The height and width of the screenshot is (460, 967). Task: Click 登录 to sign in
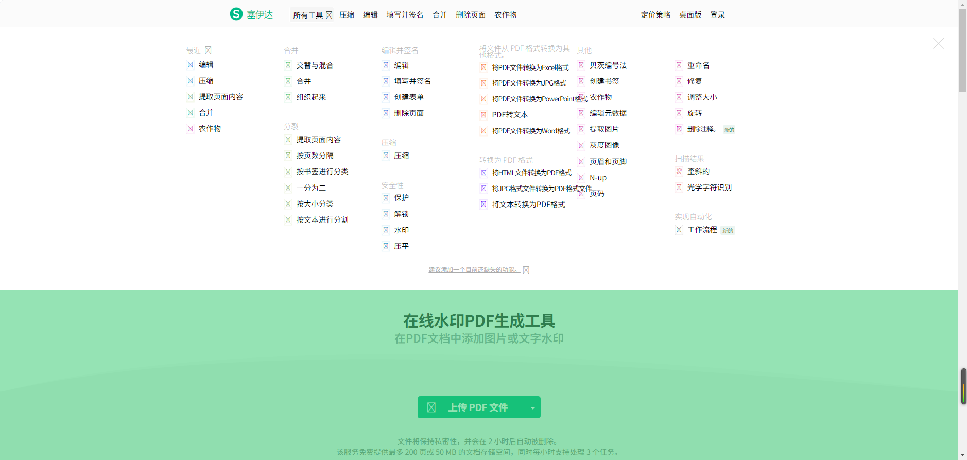[x=717, y=15]
